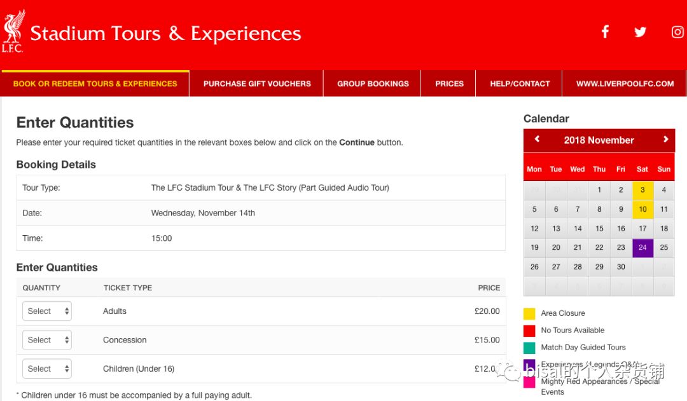Screen dimensions: 687x401
Task: Click the 2018 November calendar heading
Action: click(x=599, y=140)
